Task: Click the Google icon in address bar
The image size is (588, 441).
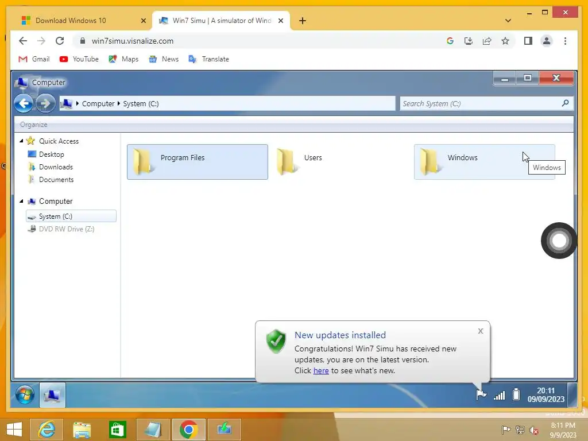Action: coord(450,41)
